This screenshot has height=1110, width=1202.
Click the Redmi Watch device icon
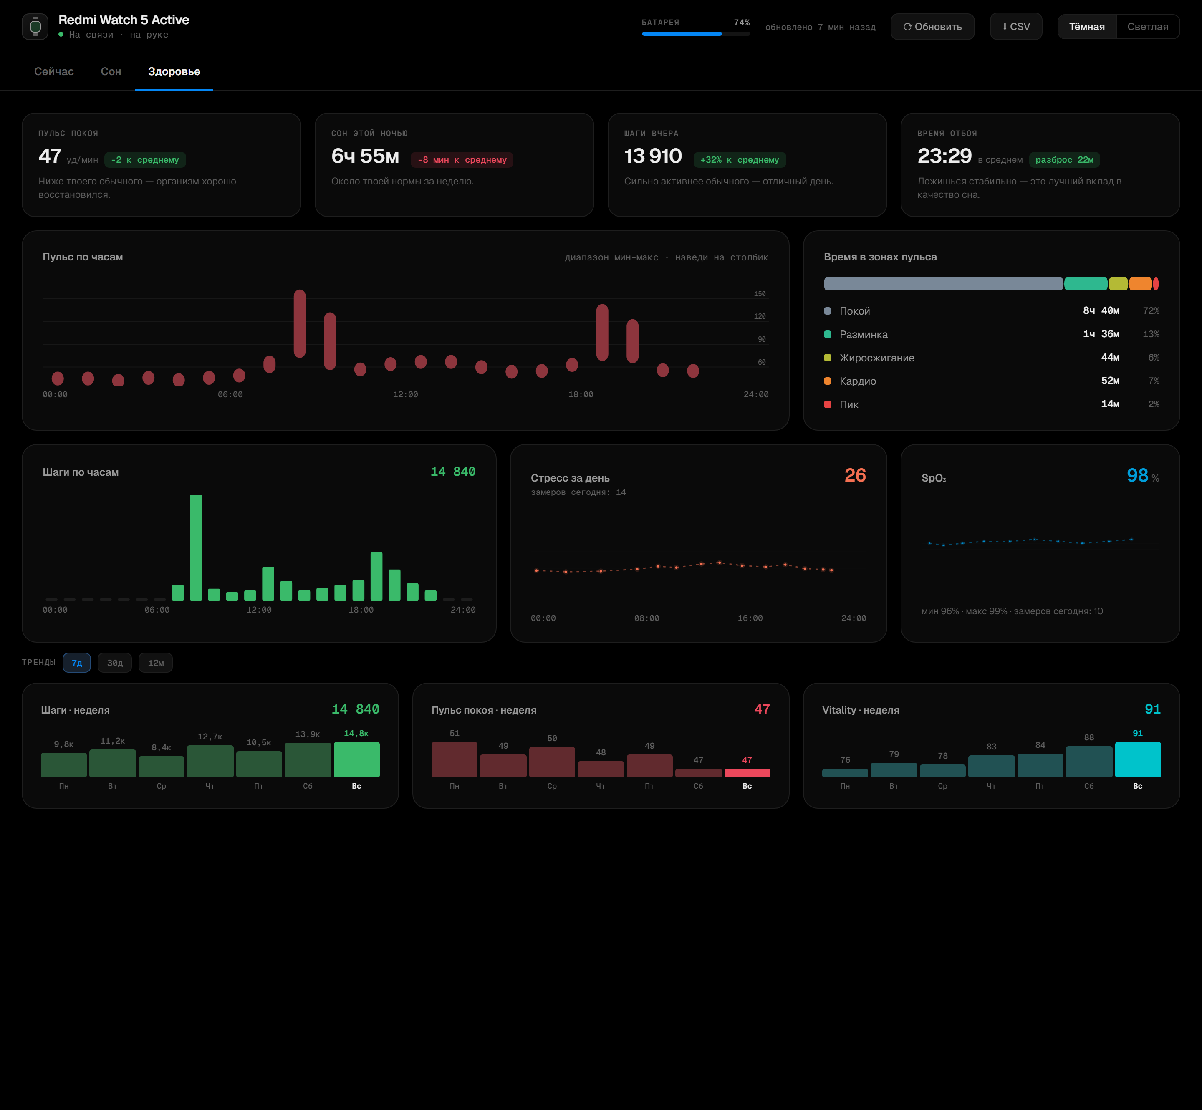[x=35, y=26]
